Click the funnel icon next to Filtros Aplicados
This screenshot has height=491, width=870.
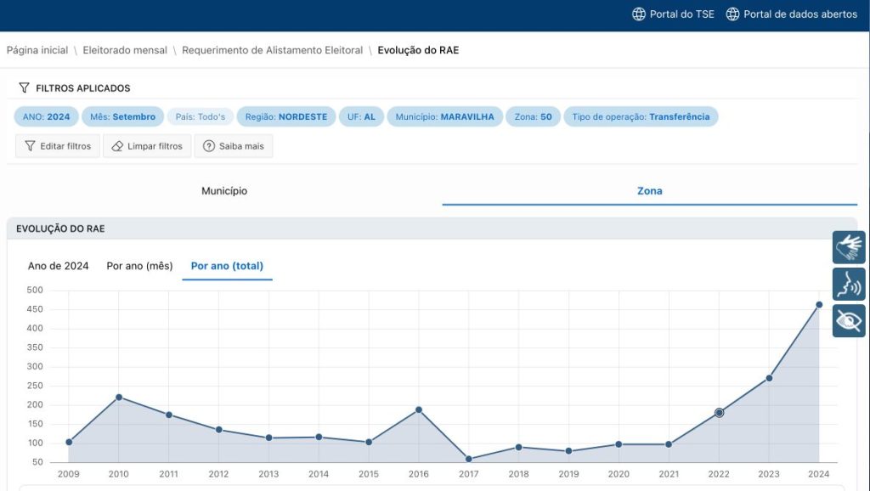click(24, 88)
